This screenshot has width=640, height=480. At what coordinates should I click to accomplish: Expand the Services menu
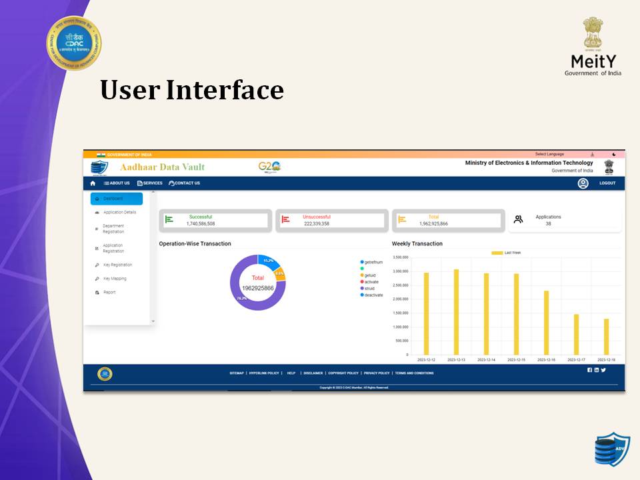[x=150, y=183]
